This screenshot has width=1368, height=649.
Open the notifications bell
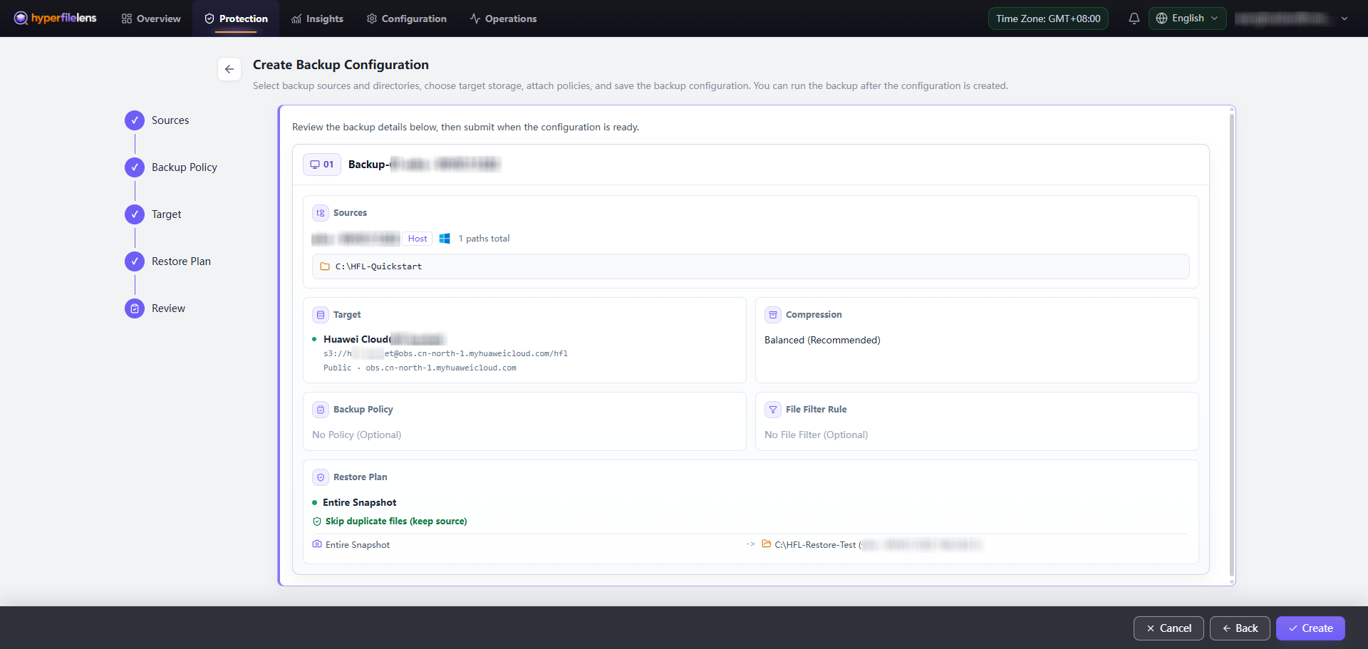(1134, 19)
